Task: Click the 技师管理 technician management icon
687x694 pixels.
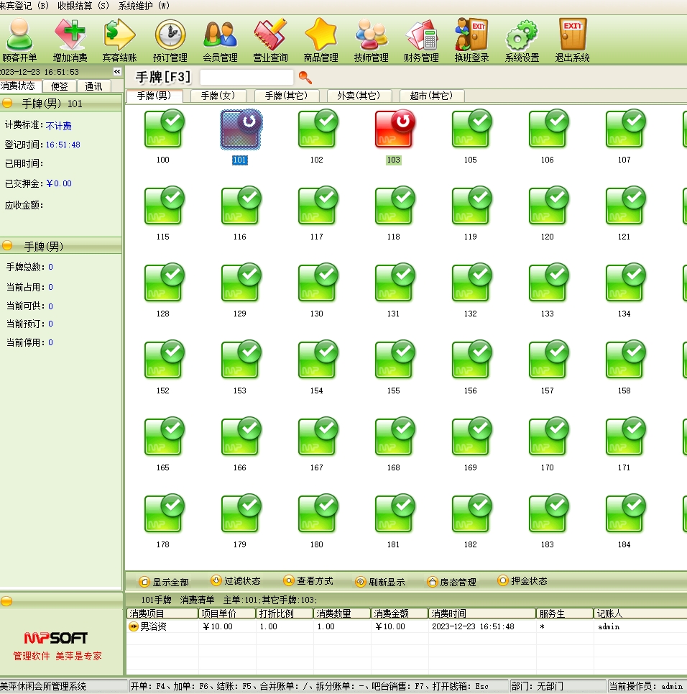Action: pyautogui.click(x=371, y=40)
